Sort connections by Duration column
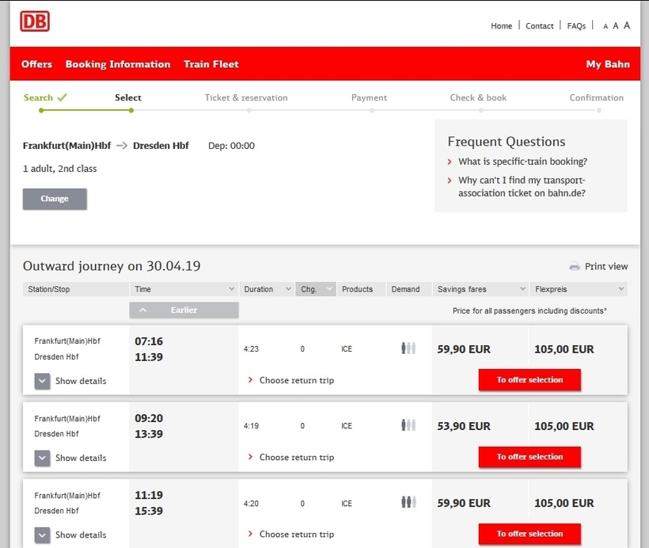 tap(267, 289)
